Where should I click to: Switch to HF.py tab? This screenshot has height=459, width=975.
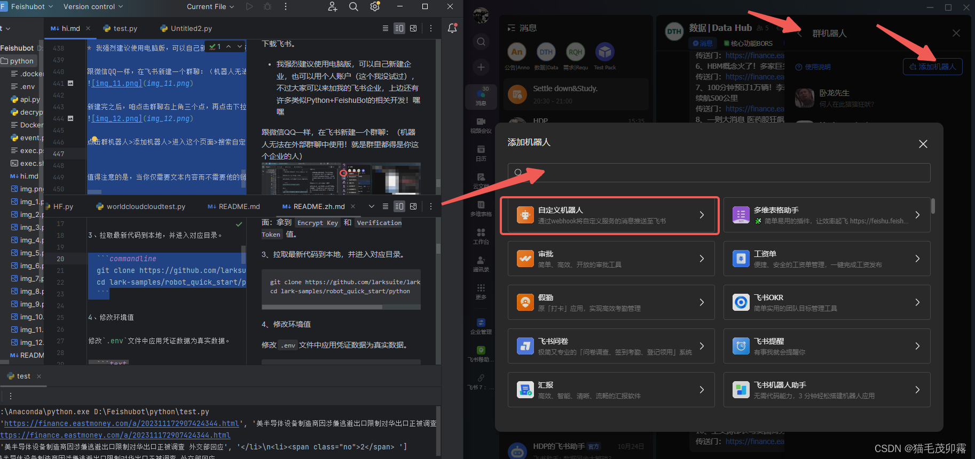pyautogui.click(x=59, y=206)
